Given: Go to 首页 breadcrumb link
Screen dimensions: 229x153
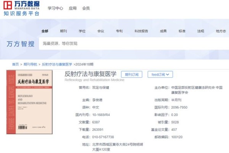Looking at the screenshot, I should [x=16, y=64].
